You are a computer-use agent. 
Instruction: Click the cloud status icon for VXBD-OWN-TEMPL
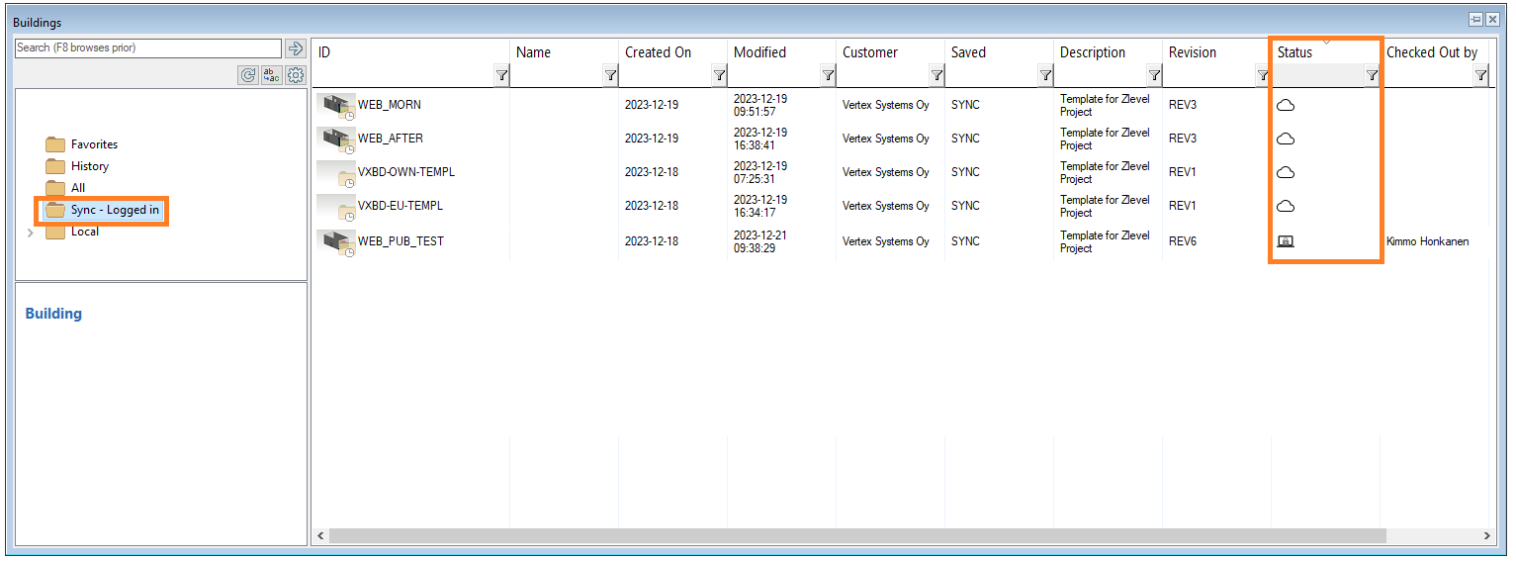coord(1286,172)
